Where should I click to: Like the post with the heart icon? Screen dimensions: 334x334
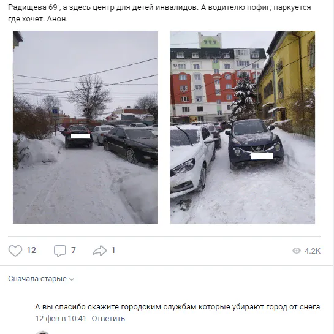pos(15,251)
